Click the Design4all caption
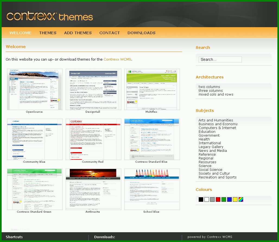 coord(93,112)
